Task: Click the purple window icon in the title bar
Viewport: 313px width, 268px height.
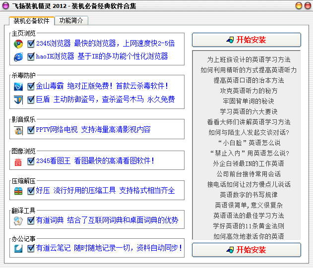Action: tap(6, 6)
